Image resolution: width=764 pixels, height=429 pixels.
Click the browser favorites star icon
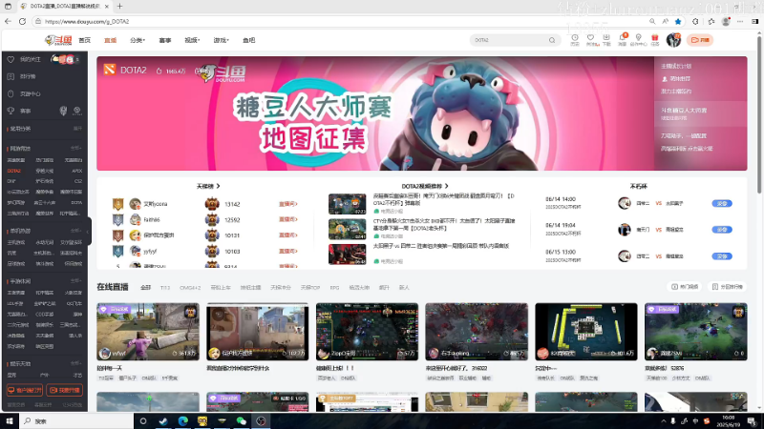pyautogui.click(x=678, y=21)
